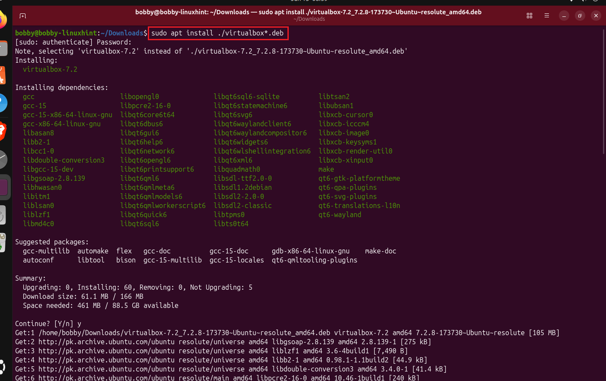Open the Ubuntu show apps launcher
Screen dimensions: 606x381
(x=2, y=367)
